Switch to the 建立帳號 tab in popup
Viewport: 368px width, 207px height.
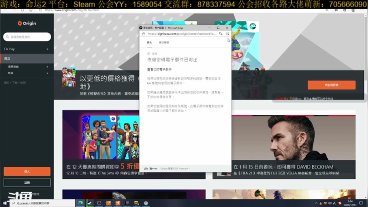tap(164, 43)
